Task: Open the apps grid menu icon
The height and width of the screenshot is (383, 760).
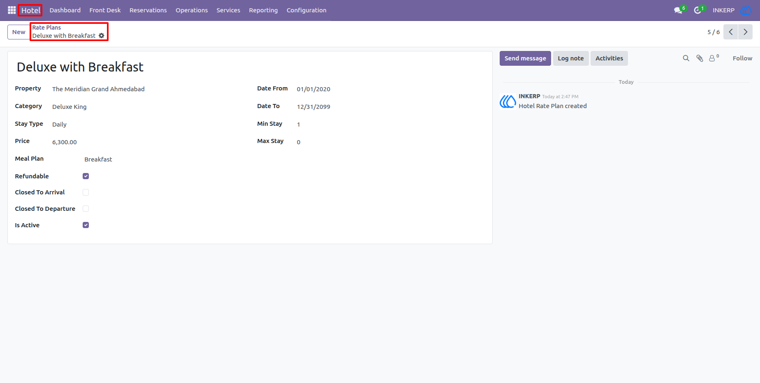Action: [12, 10]
